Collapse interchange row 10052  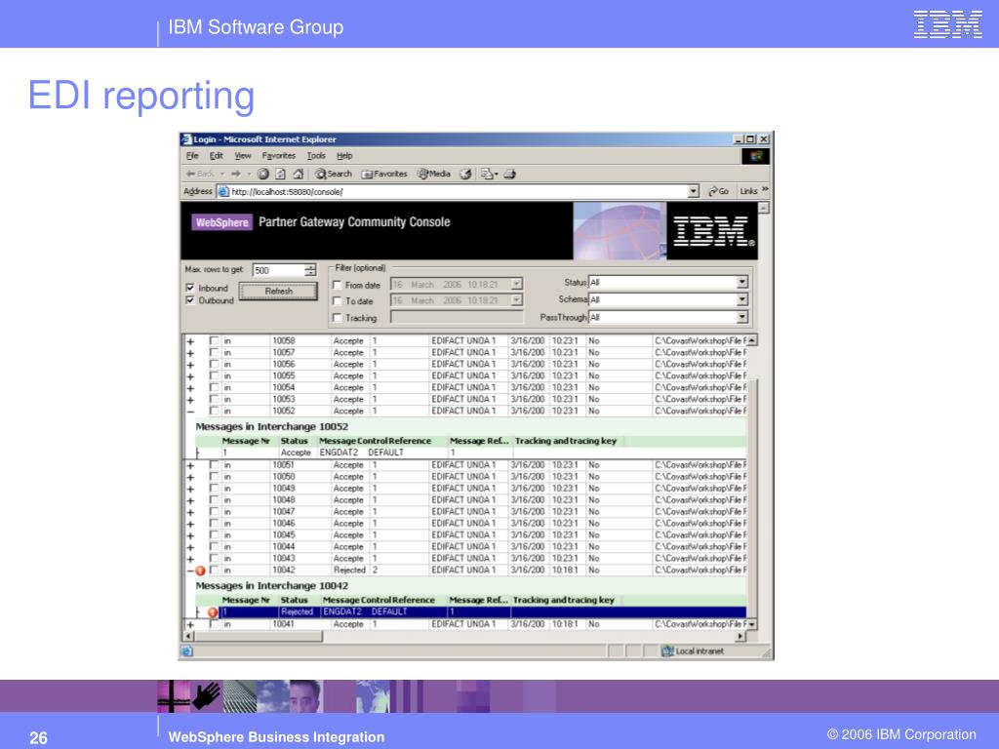pos(190,412)
